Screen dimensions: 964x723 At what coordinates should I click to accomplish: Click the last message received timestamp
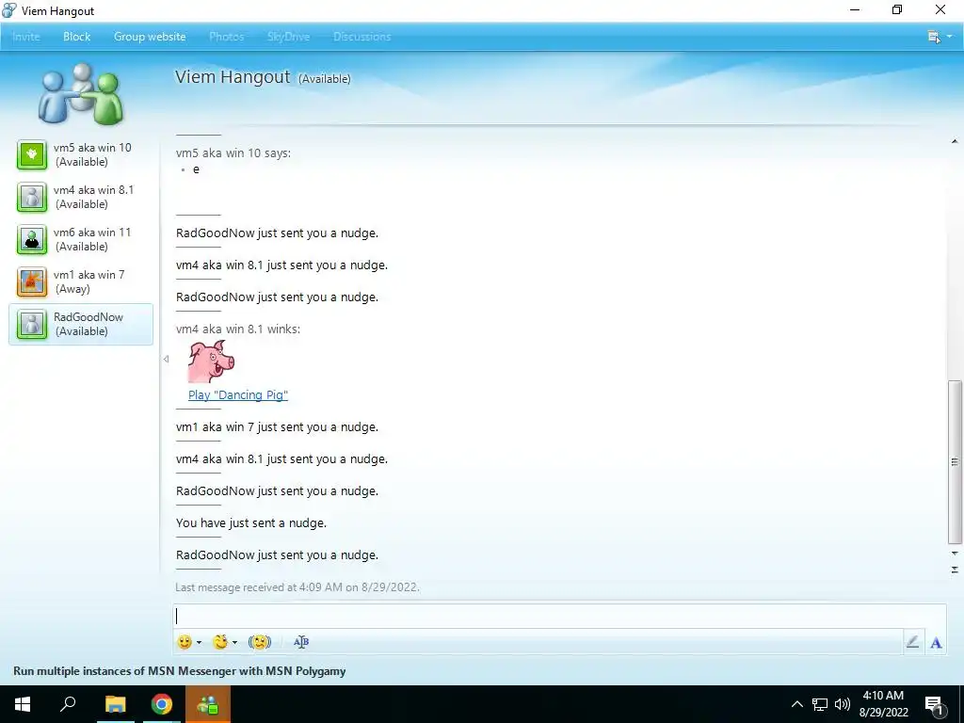(x=297, y=587)
